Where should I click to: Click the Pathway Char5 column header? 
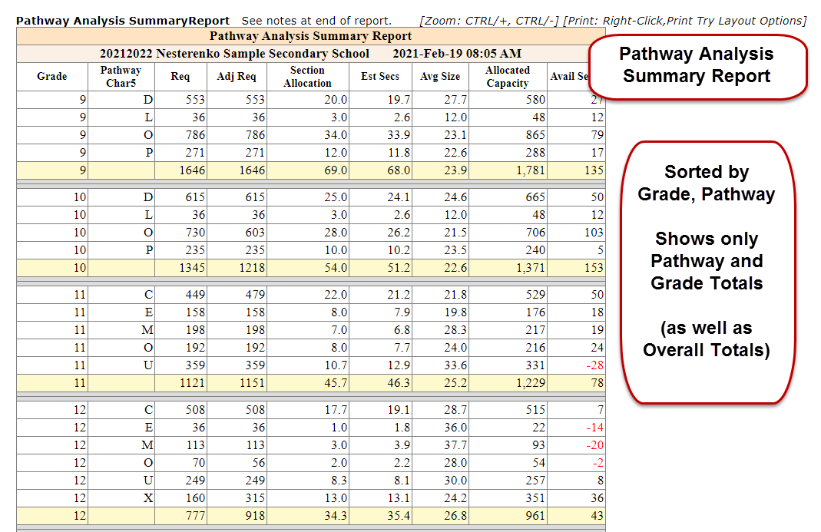(121, 77)
